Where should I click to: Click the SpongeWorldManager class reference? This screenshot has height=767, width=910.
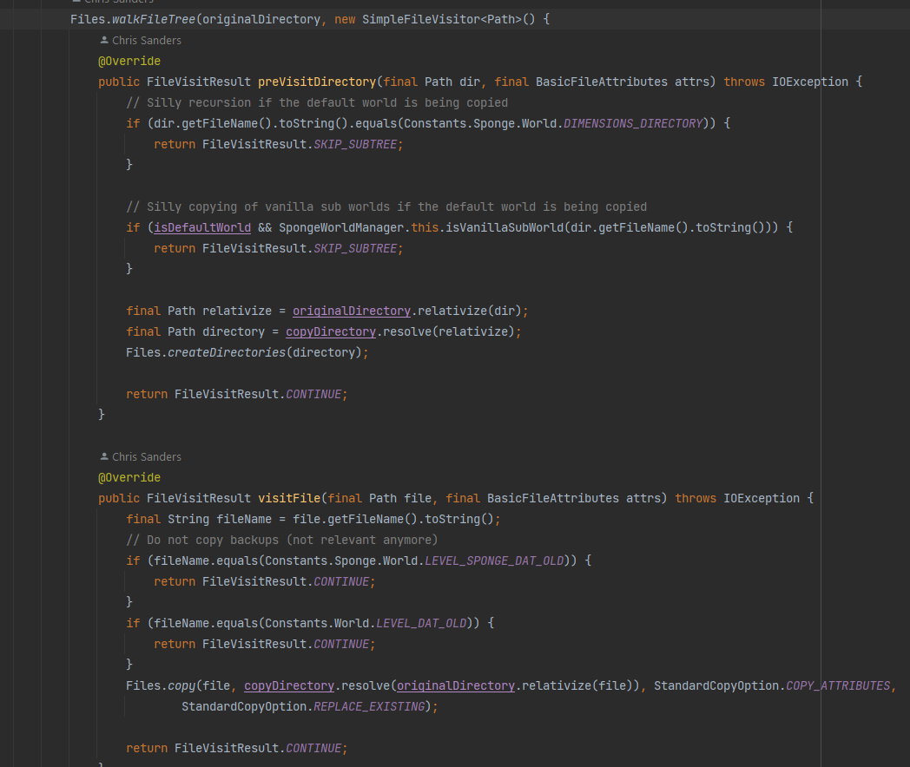pyautogui.click(x=341, y=227)
